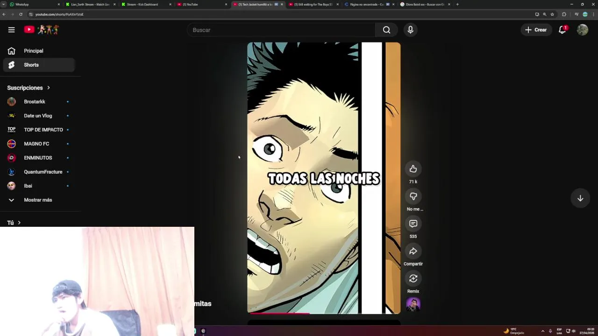The height and width of the screenshot is (336, 598).
Task: Switch to the Lian_Sorth Stream tab
Action: [x=90, y=4]
